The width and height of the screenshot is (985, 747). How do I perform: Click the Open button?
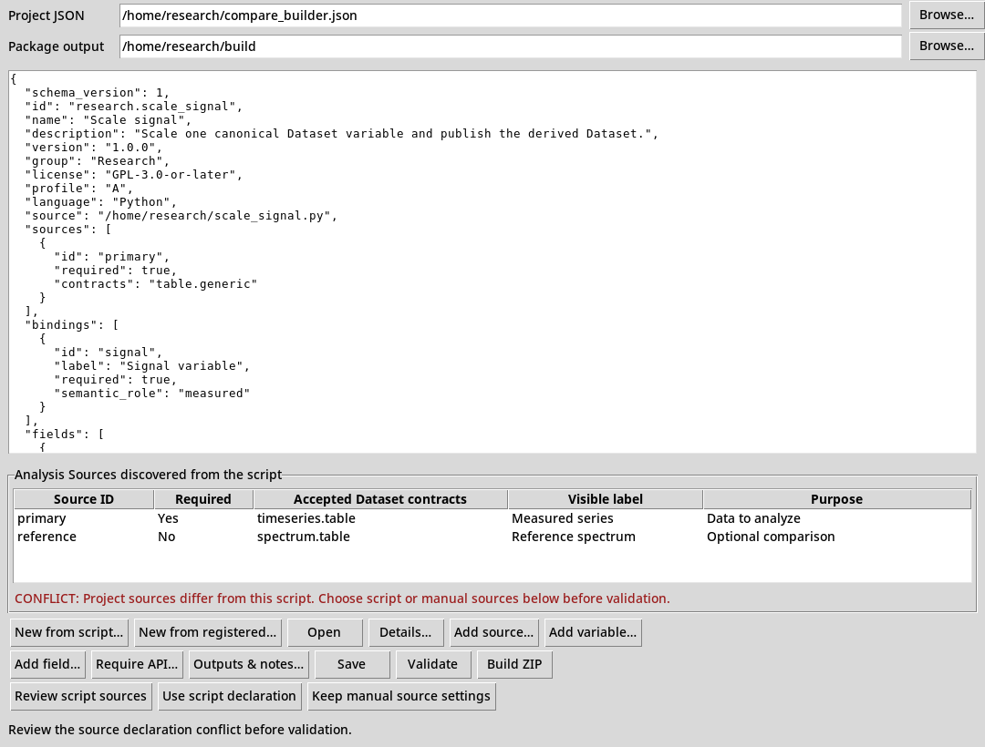click(324, 632)
